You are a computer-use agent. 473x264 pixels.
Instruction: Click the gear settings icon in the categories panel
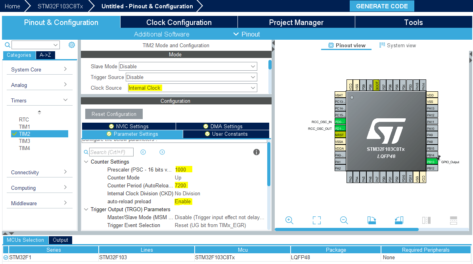click(71, 45)
